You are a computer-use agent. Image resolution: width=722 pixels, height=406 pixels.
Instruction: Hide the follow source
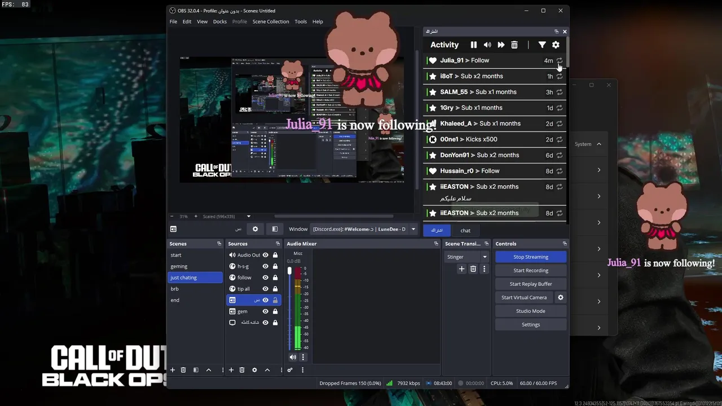pos(265,277)
